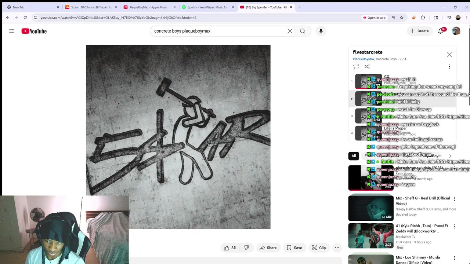Toggle loop playlist
The width and height of the screenshot is (470, 264).
[x=356, y=66]
